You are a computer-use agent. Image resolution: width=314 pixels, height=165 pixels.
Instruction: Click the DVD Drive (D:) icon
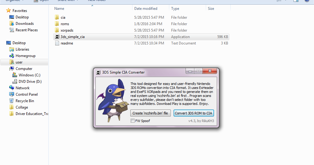15,81
